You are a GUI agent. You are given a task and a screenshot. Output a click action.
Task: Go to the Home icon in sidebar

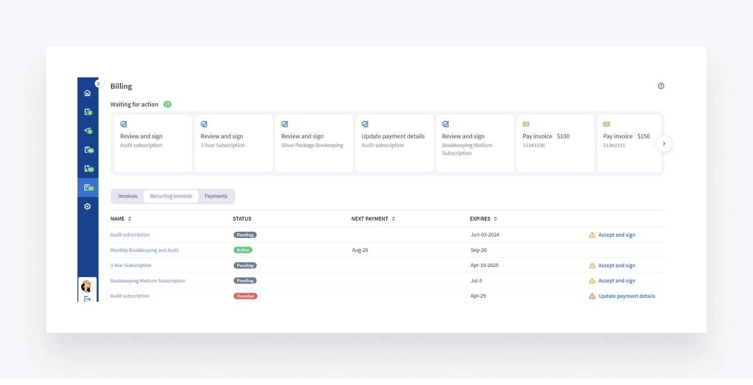click(88, 93)
